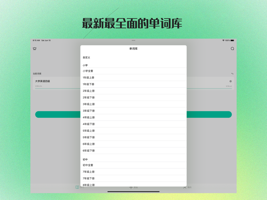Select 7年级下册 in the list

click(x=133, y=178)
